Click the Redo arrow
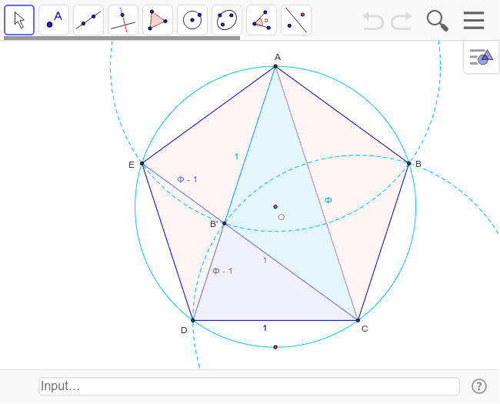500x404 pixels. (x=402, y=21)
